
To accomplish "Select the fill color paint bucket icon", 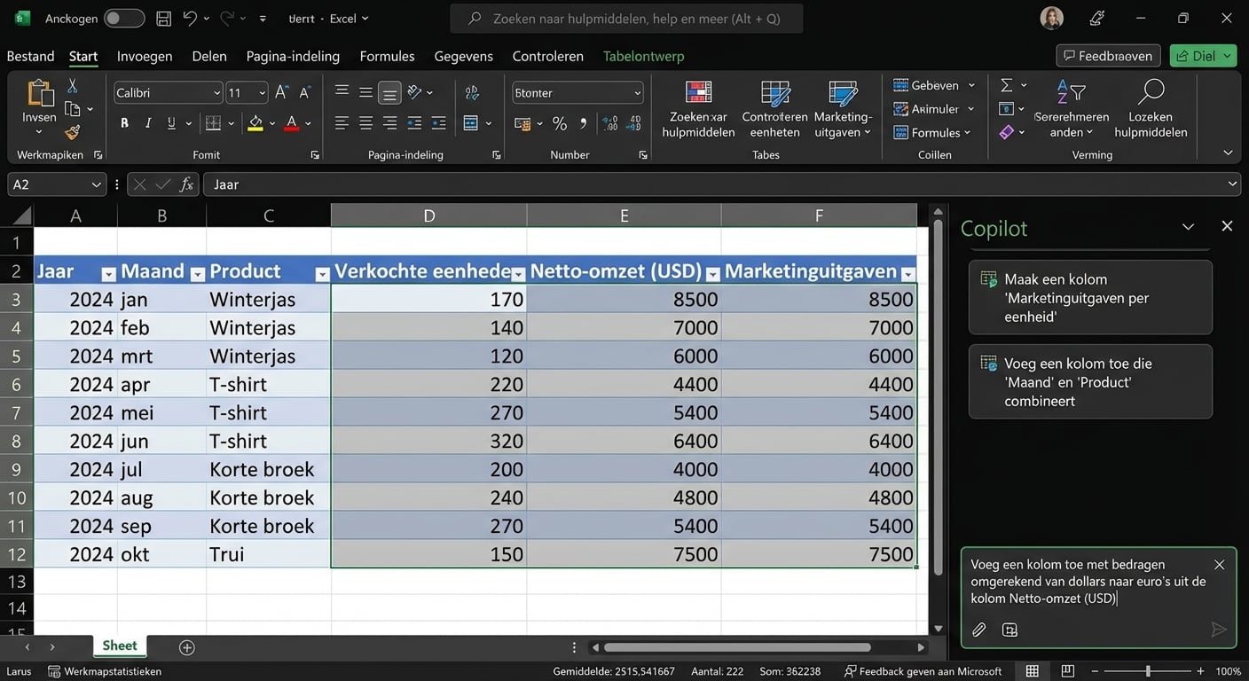I will click(x=255, y=123).
